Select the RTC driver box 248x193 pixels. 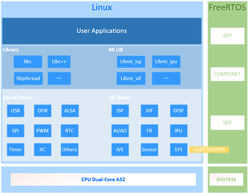[69, 131]
